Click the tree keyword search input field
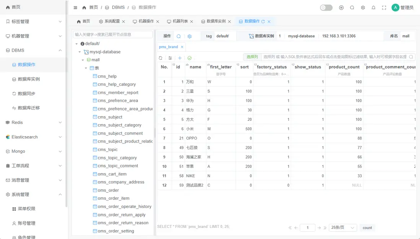Screen dimensions: 420x239 click(x=112, y=34)
